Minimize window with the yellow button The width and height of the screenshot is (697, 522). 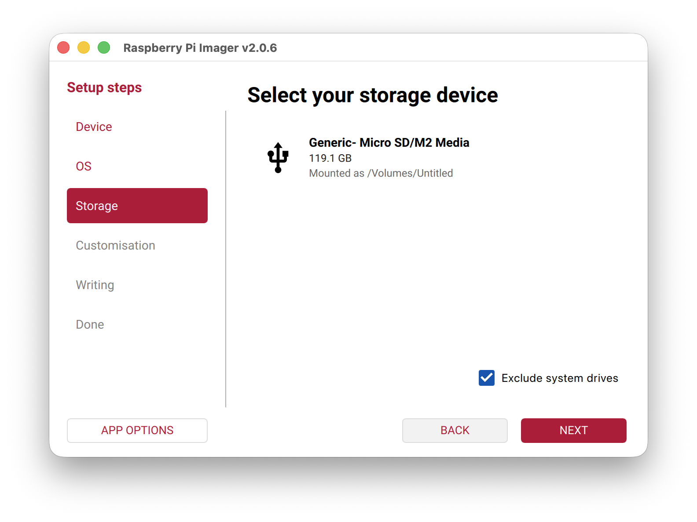[x=84, y=47]
